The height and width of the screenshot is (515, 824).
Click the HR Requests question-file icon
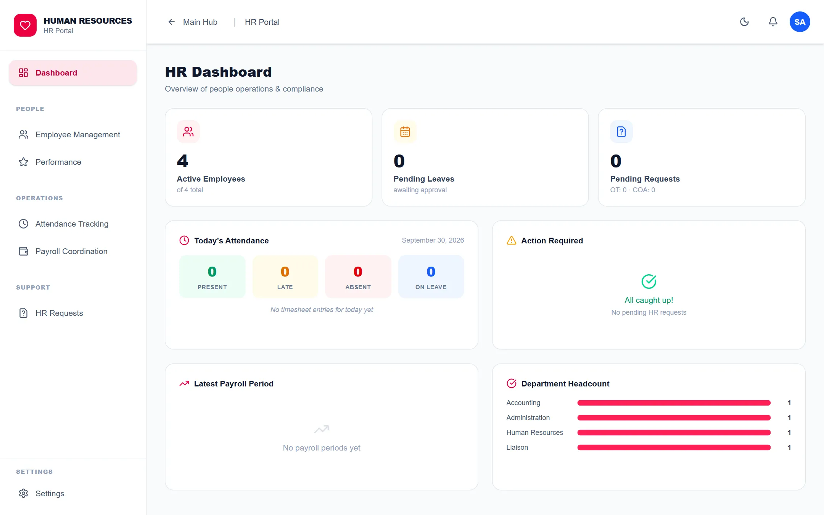[24, 313]
